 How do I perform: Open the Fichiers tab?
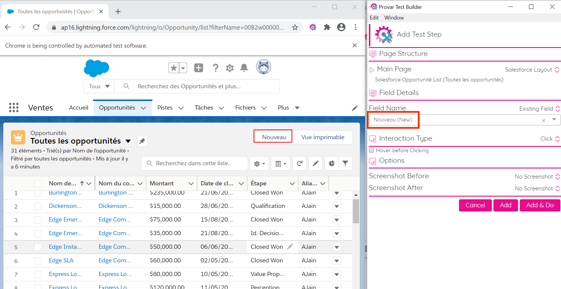click(245, 108)
